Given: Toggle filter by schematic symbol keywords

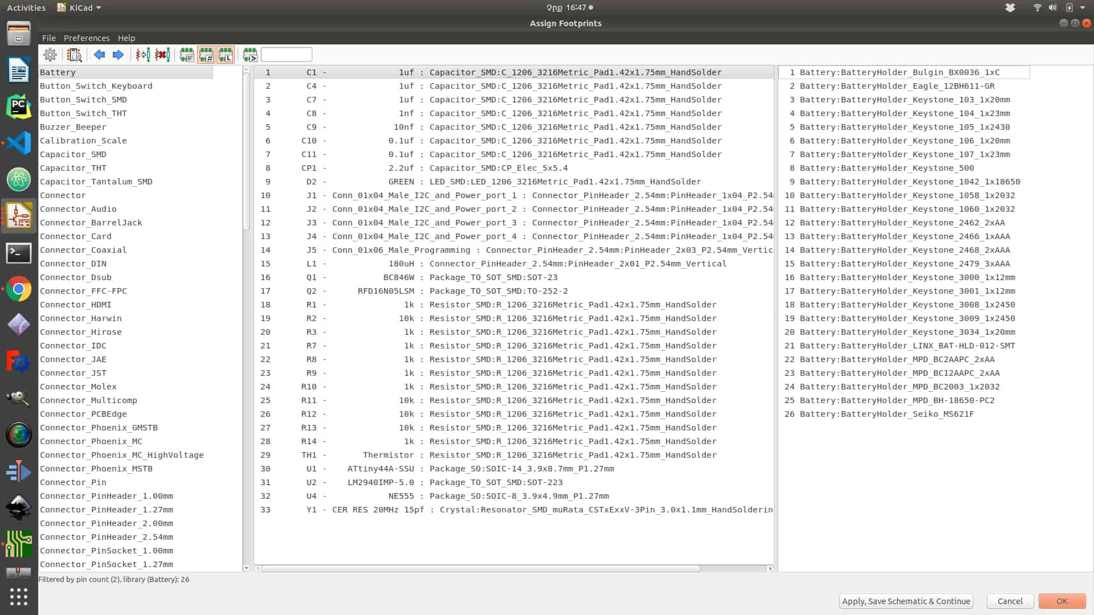Looking at the screenshot, I should tap(187, 55).
